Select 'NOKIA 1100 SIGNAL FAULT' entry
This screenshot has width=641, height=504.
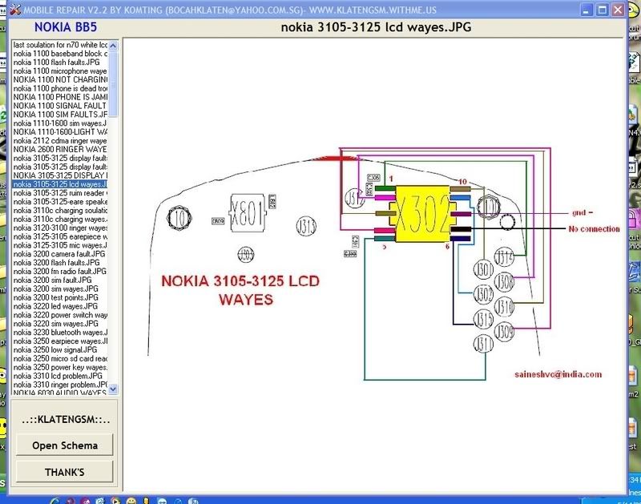[60, 106]
